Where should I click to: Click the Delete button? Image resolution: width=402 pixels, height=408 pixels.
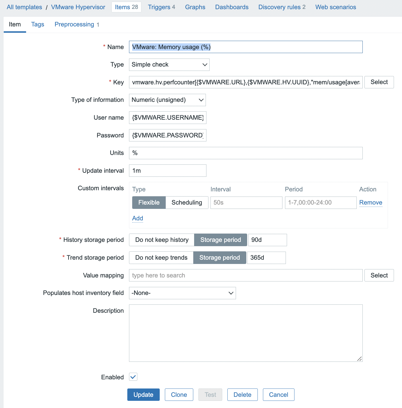pos(242,395)
